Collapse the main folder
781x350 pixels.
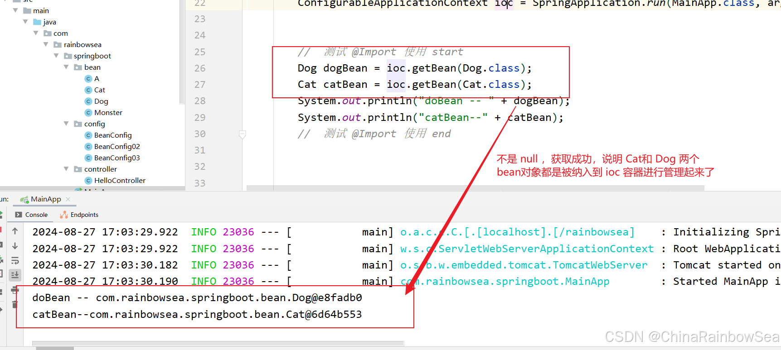click(x=15, y=10)
